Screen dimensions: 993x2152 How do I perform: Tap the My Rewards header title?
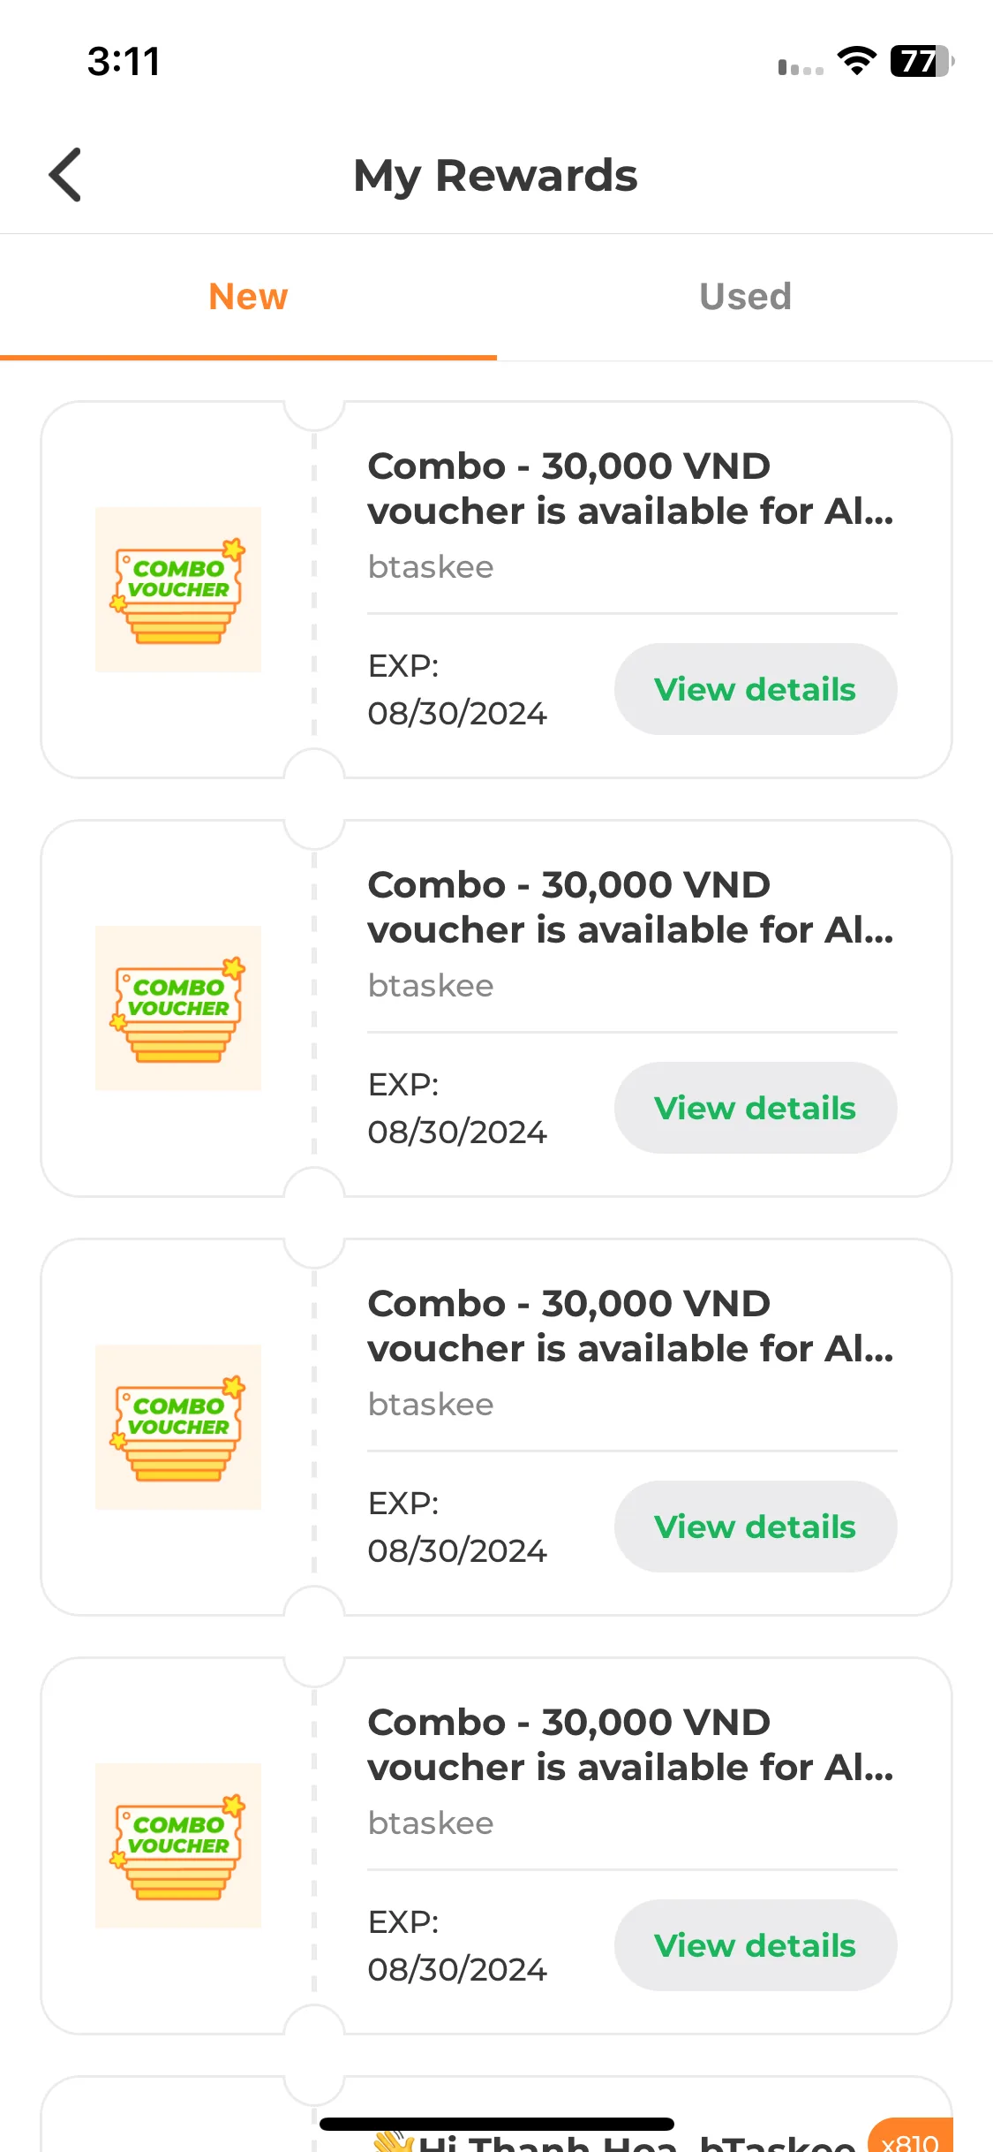pyautogui.click(x=495, y=175)
